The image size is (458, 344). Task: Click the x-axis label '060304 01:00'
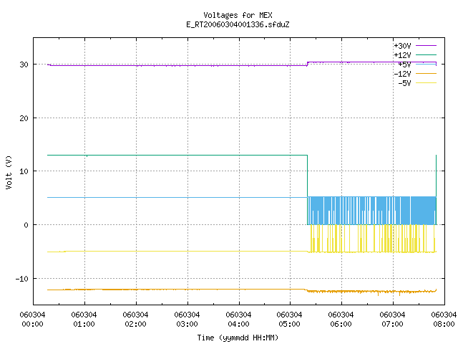pyautogui.click(x=84, y=320)
